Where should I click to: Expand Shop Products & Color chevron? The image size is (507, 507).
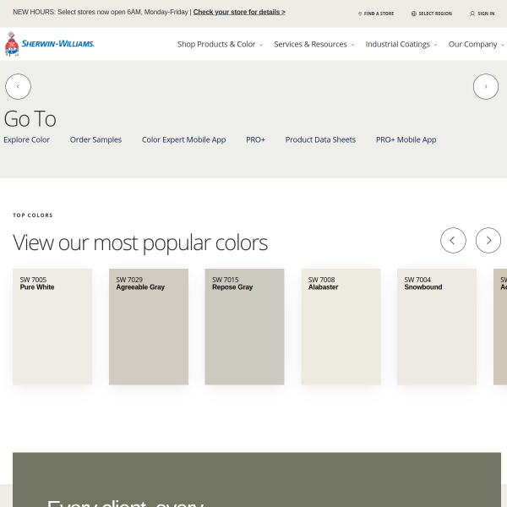tap(261, 45)
